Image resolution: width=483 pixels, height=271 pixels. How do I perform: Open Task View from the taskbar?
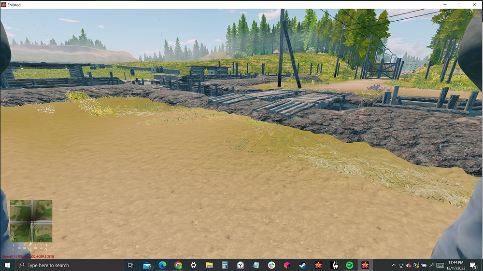(x=130, y=265)
